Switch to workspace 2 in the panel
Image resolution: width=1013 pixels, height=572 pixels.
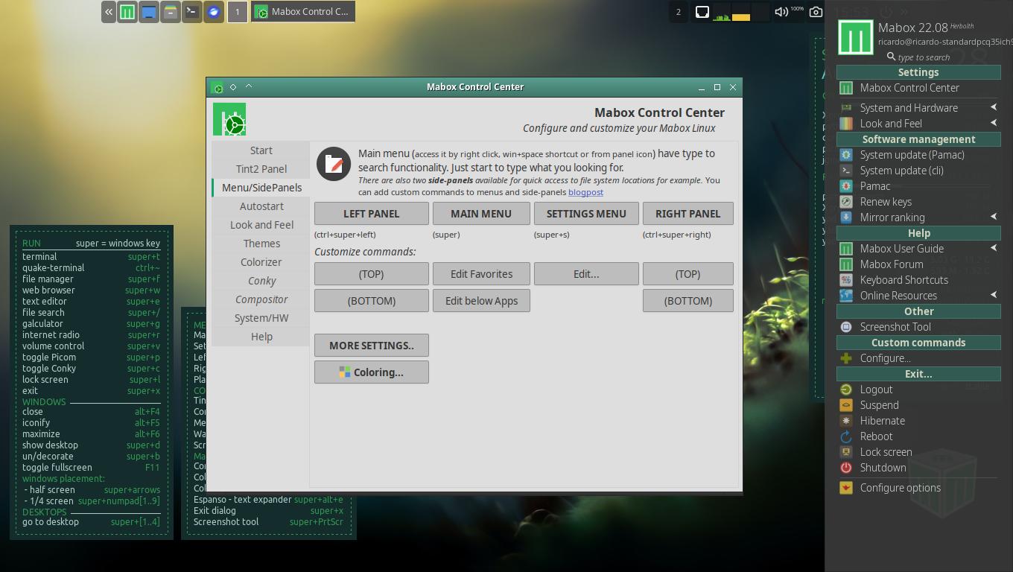click(x=678, y=12)
